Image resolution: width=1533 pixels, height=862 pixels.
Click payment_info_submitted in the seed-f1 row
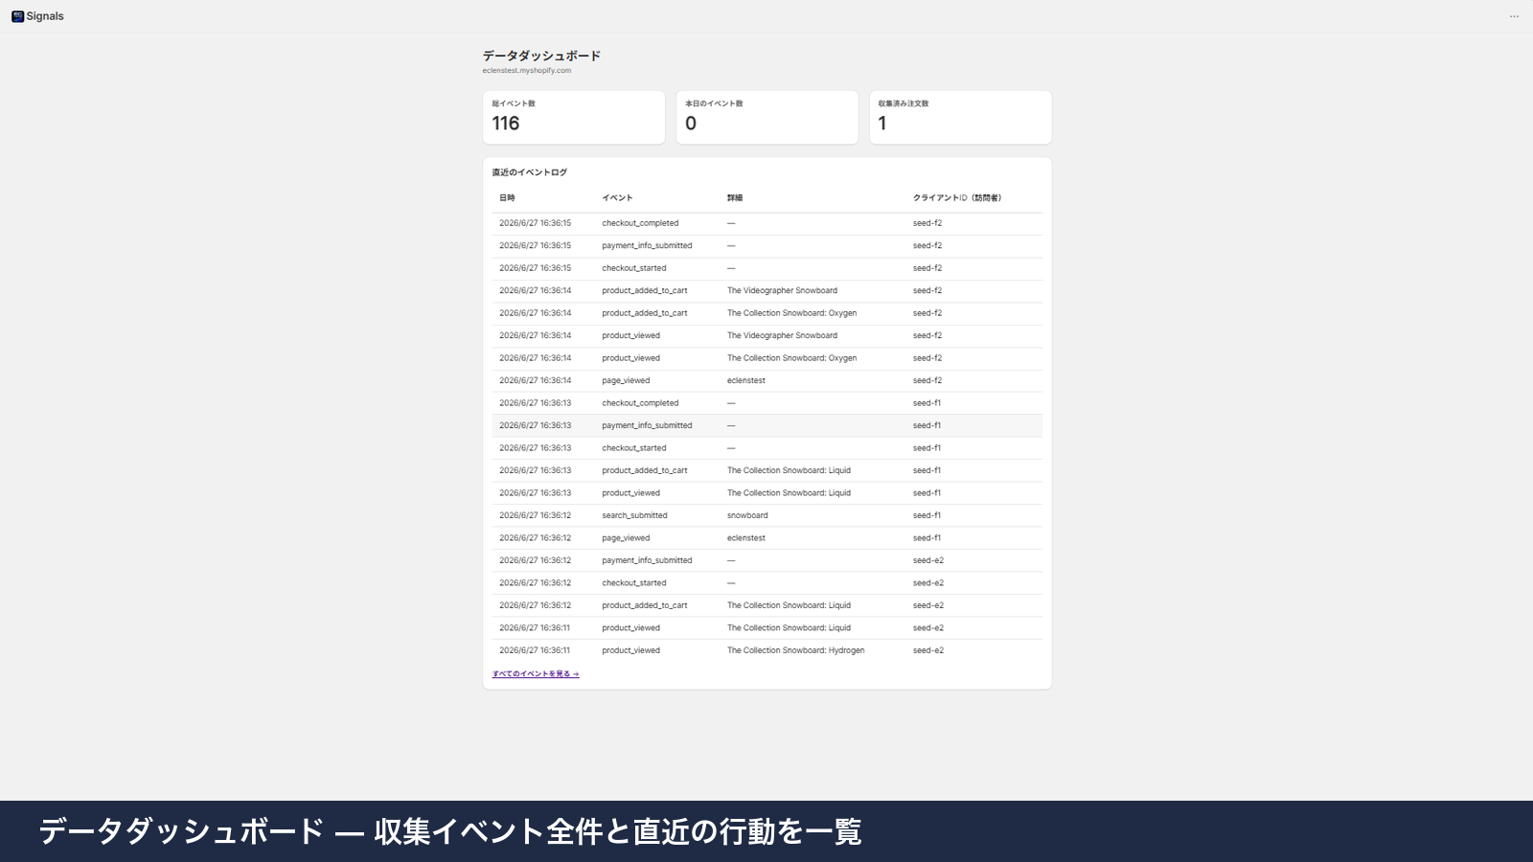647,426
